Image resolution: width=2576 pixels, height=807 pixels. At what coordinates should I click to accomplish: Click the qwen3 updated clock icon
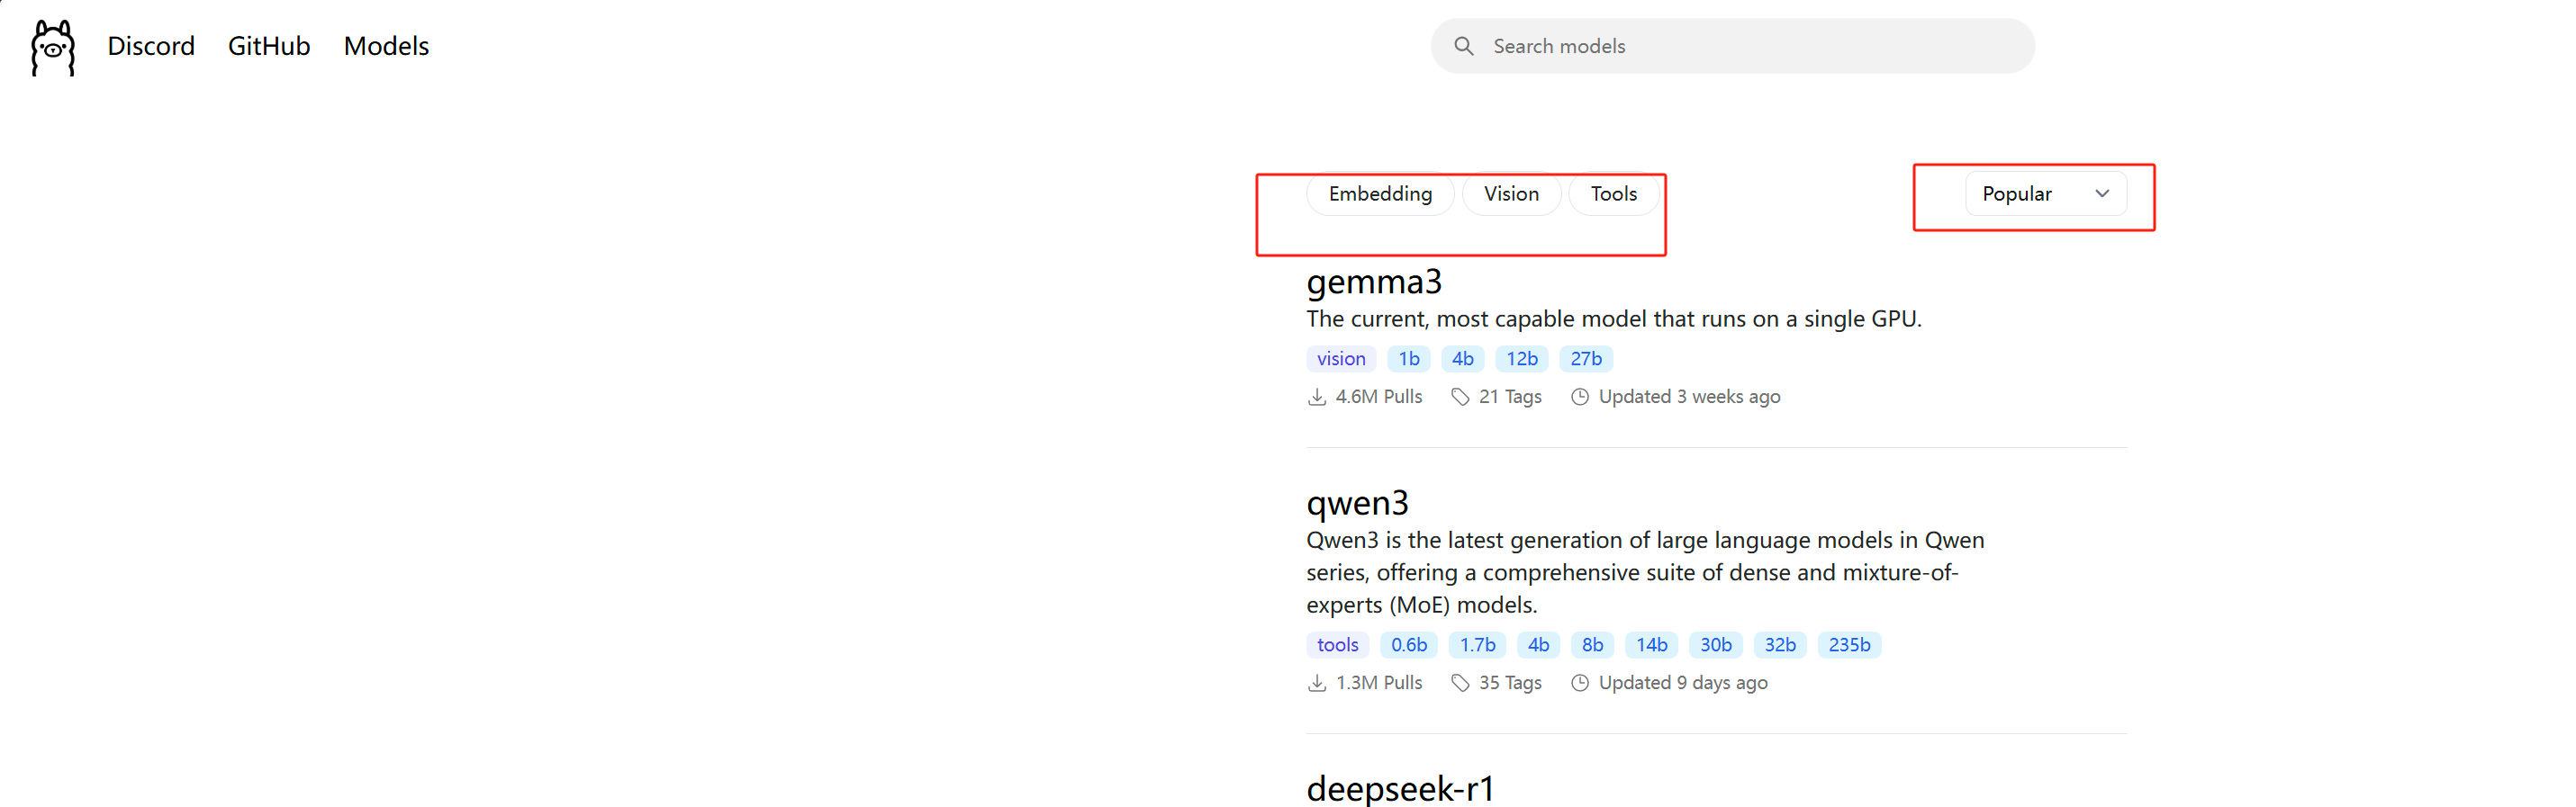[1579, 683]
